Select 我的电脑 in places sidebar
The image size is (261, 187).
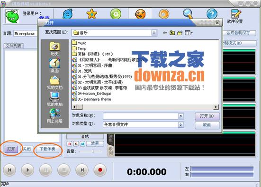tap(54, 99)
